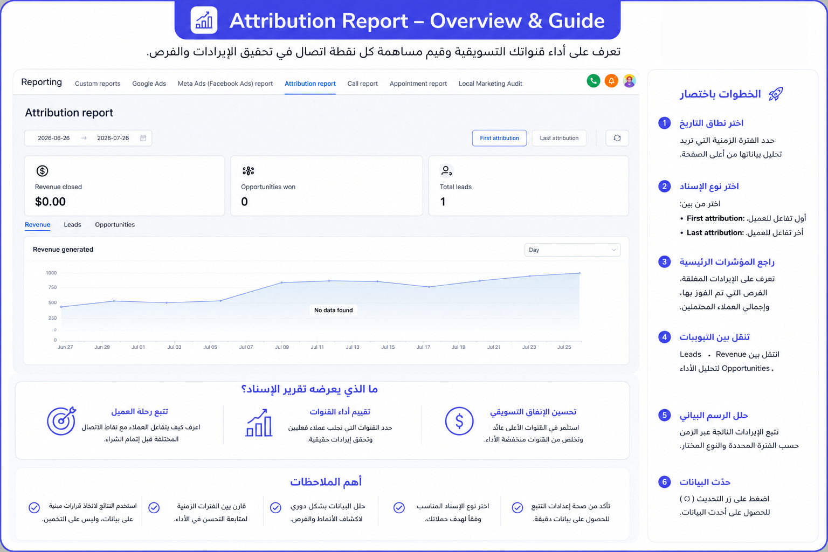Click the Reporting heading
Image resolution: width=828 pixels, height=552 pixels.
pyautogui.click(x=42, y=82)
